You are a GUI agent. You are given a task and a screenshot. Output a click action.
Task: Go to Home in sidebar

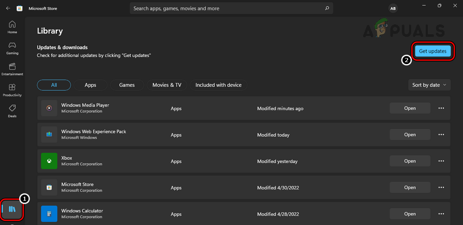point(12,27)
